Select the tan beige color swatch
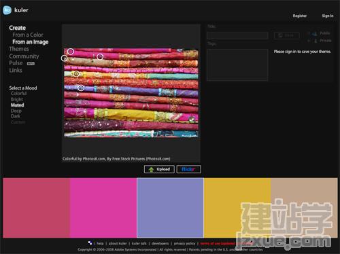 (x=304, y=208)
